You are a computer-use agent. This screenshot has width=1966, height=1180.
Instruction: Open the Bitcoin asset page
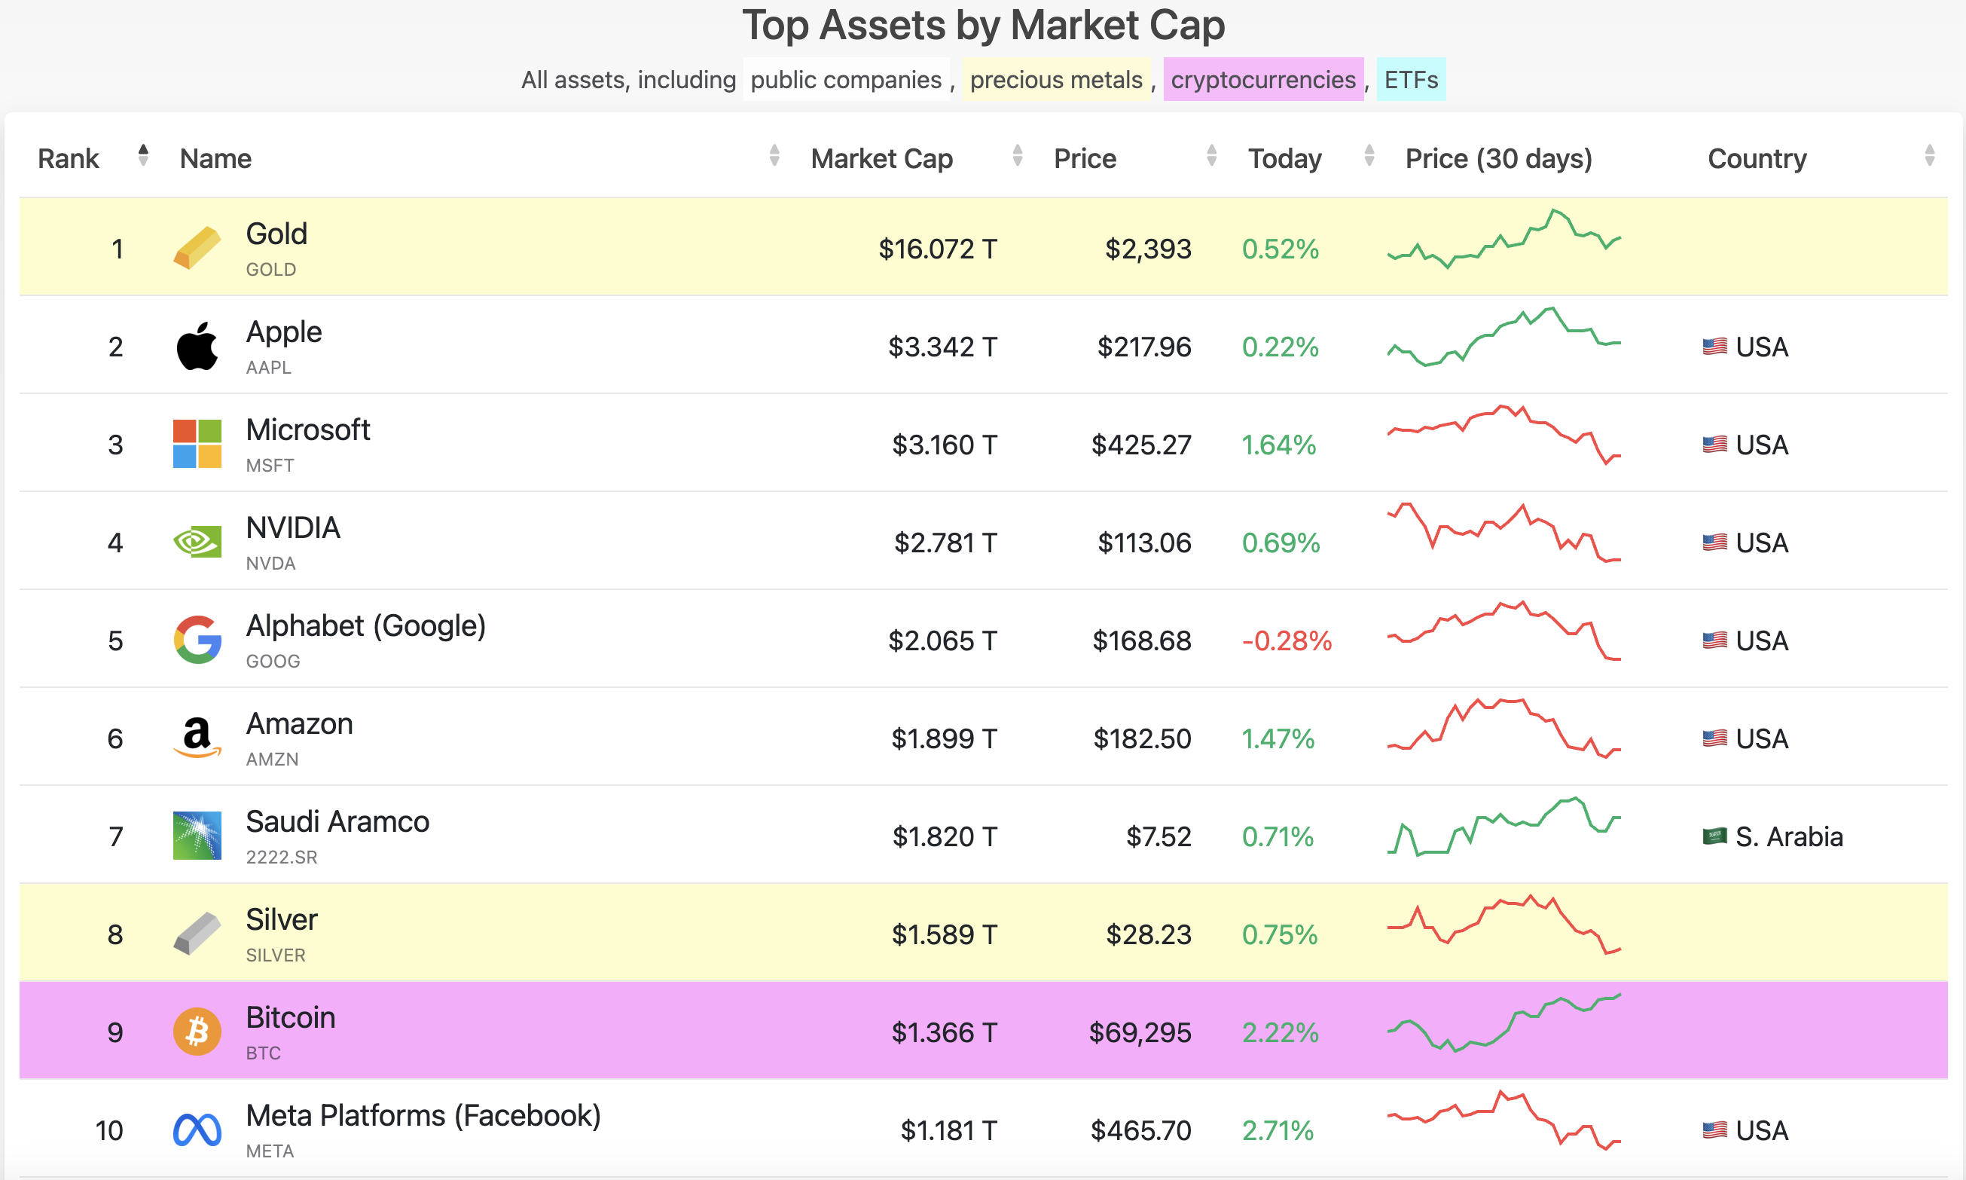291,1017
